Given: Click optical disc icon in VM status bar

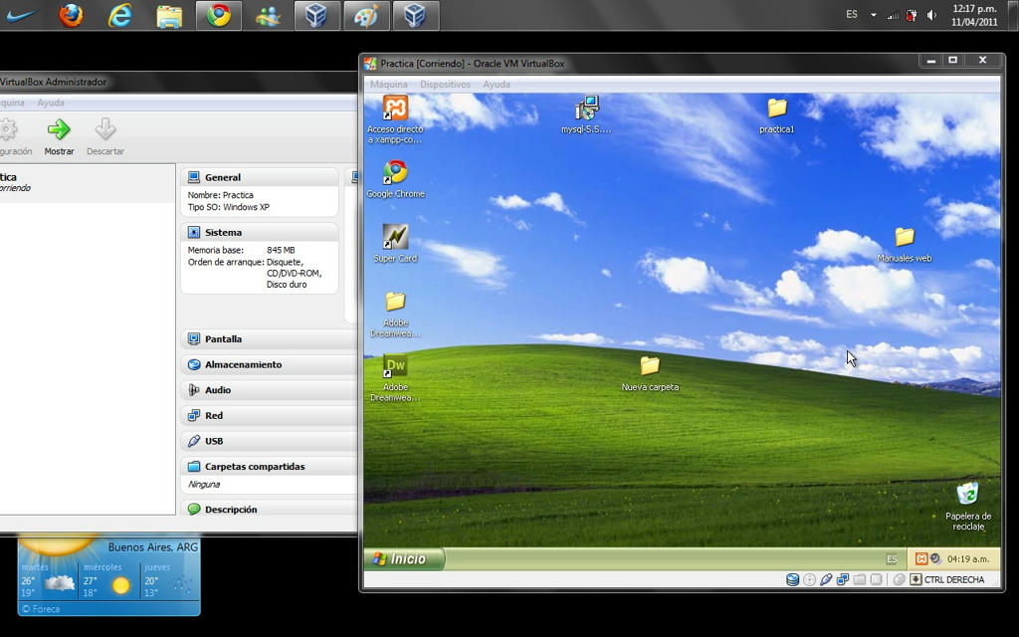Looking at the screenshot, I should [809, 579].
